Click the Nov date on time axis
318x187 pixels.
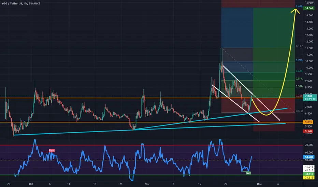tap(147, 184)
